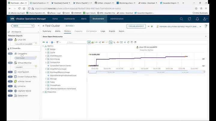Open the BACK history dropdown arrow
Viewport: 216px width, 121px height.
pos(32,26)
